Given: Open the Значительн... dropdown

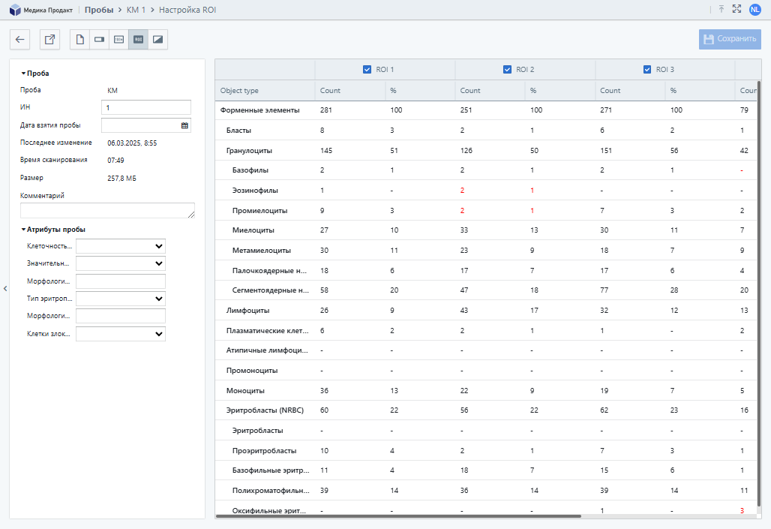Looking at the screenshot, I should [121, 263].
